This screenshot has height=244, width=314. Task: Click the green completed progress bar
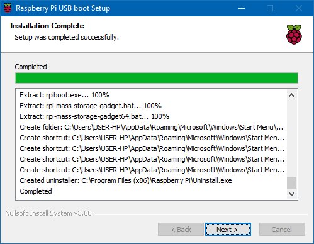tap(157, 78)
